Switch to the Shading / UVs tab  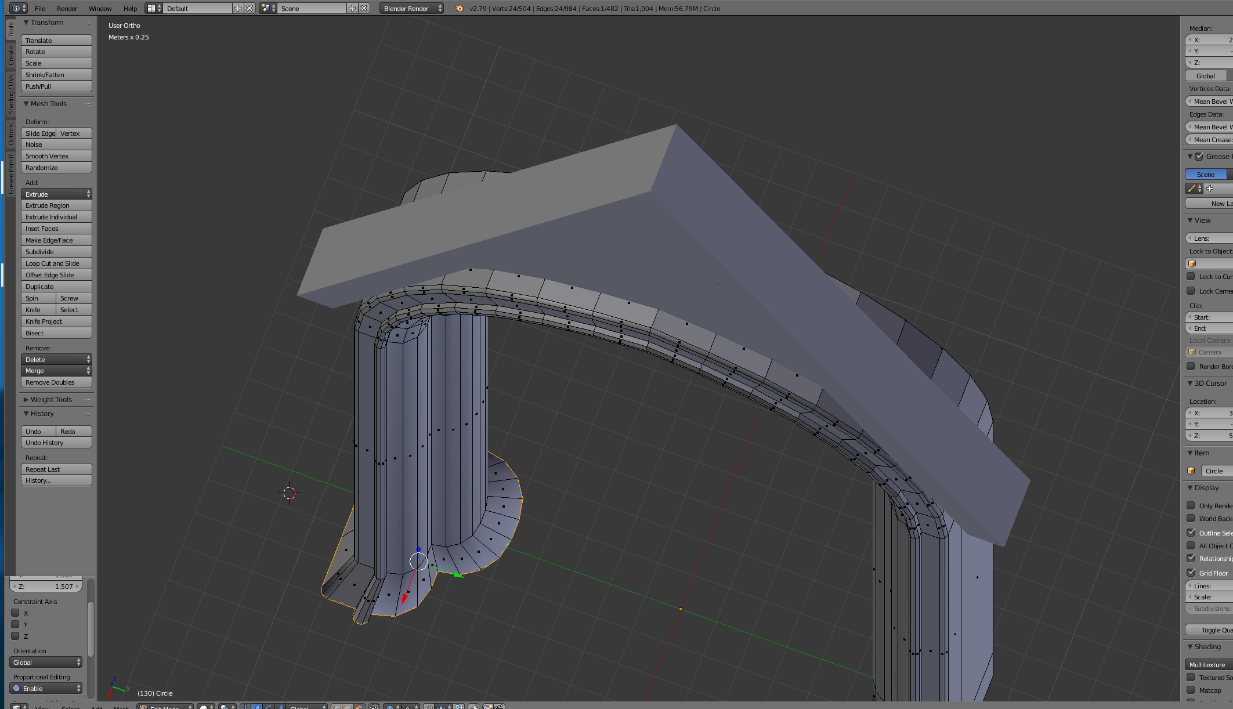click(x=10, y=95)
